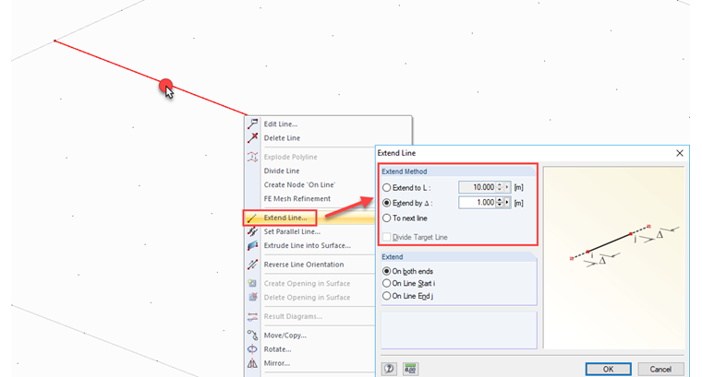The image size is (702, 377).
Task: Open dialog help question mark button
Action: point(389,369)
